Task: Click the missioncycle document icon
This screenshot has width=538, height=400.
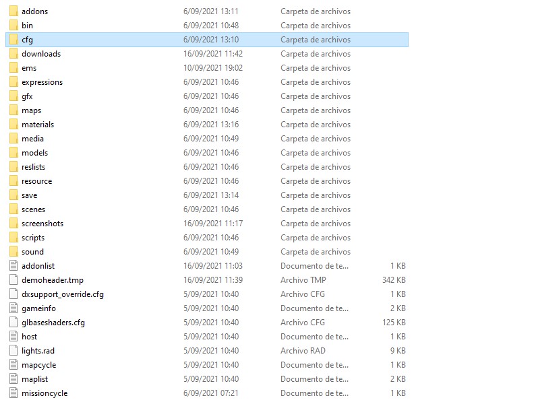Action: coord(13,393)
